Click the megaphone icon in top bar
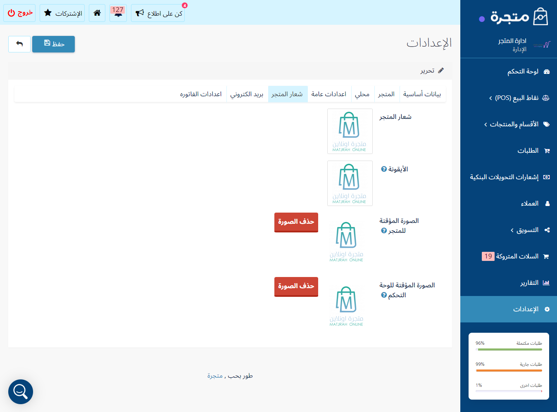 (x=140, y=13)
